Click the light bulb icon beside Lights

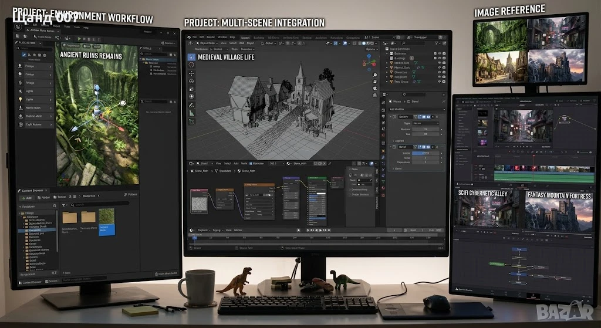tap(20, 99)
